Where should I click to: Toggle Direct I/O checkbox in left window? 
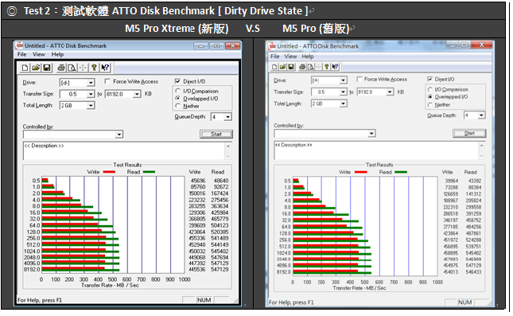177,81
